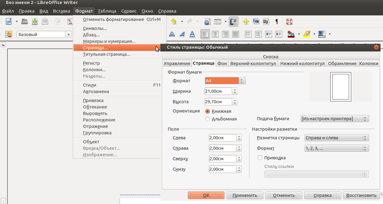Click the paragraph style field Базовый
Screen dimensions: 383x204
click(x=41, y=35)
